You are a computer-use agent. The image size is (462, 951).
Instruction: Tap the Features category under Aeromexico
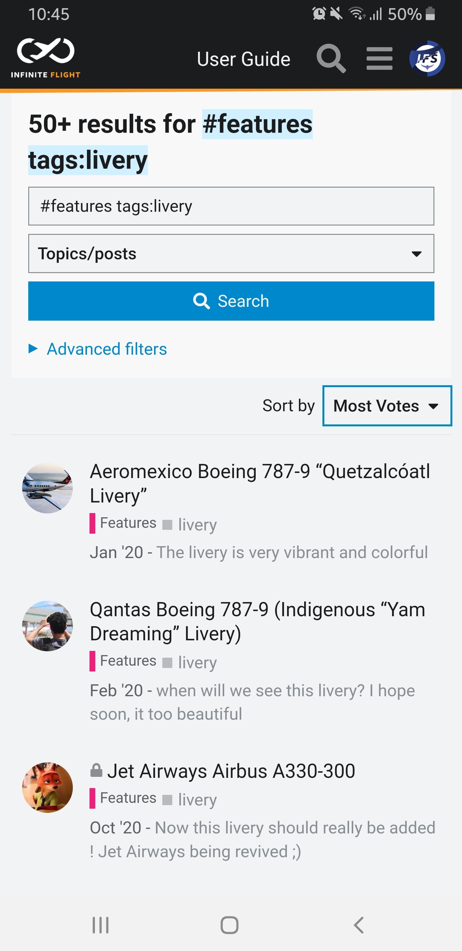pyautogui.click(x=128, y=523)
